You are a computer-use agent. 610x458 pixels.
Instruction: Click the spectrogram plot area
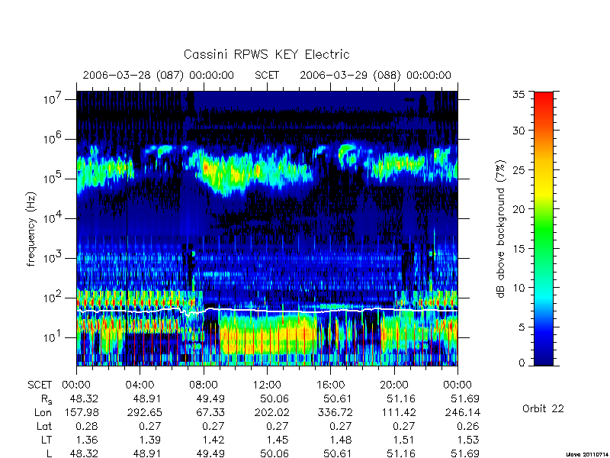click(267, 228)
